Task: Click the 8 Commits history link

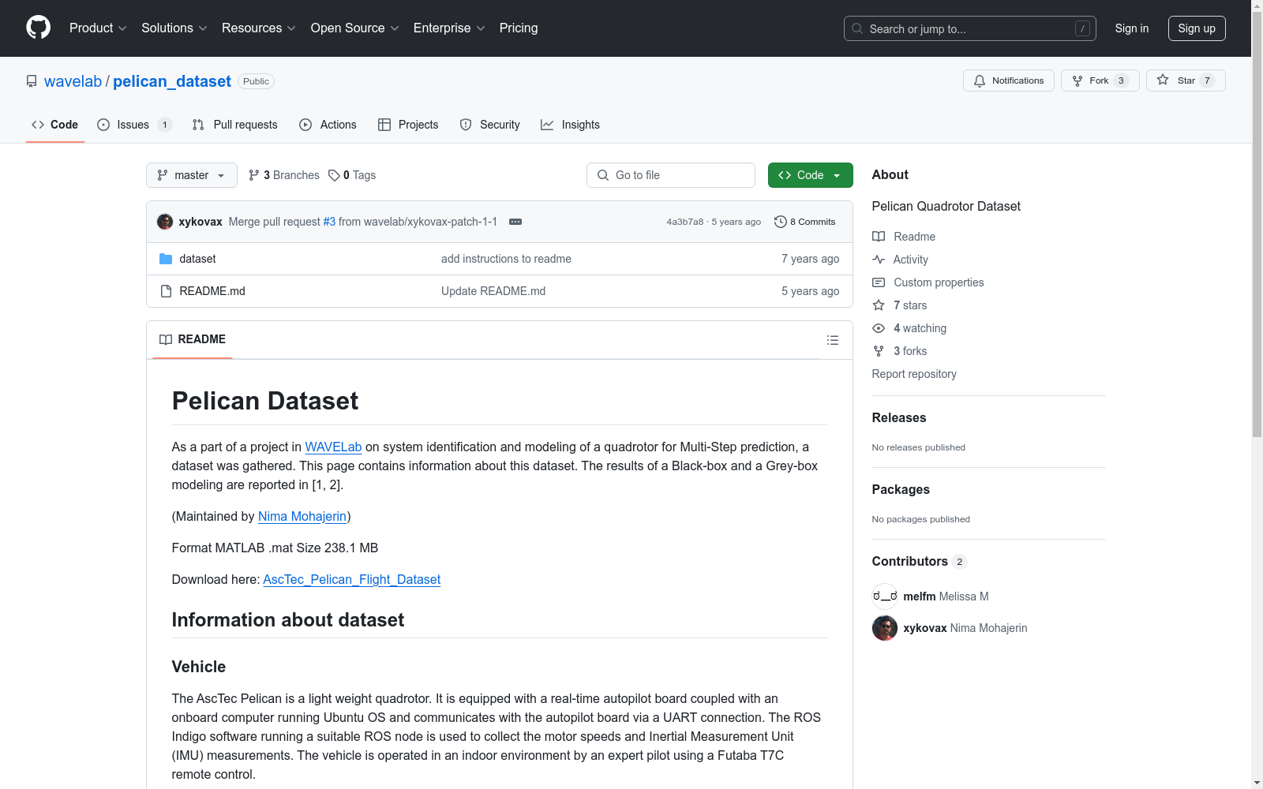Action: 804,222
